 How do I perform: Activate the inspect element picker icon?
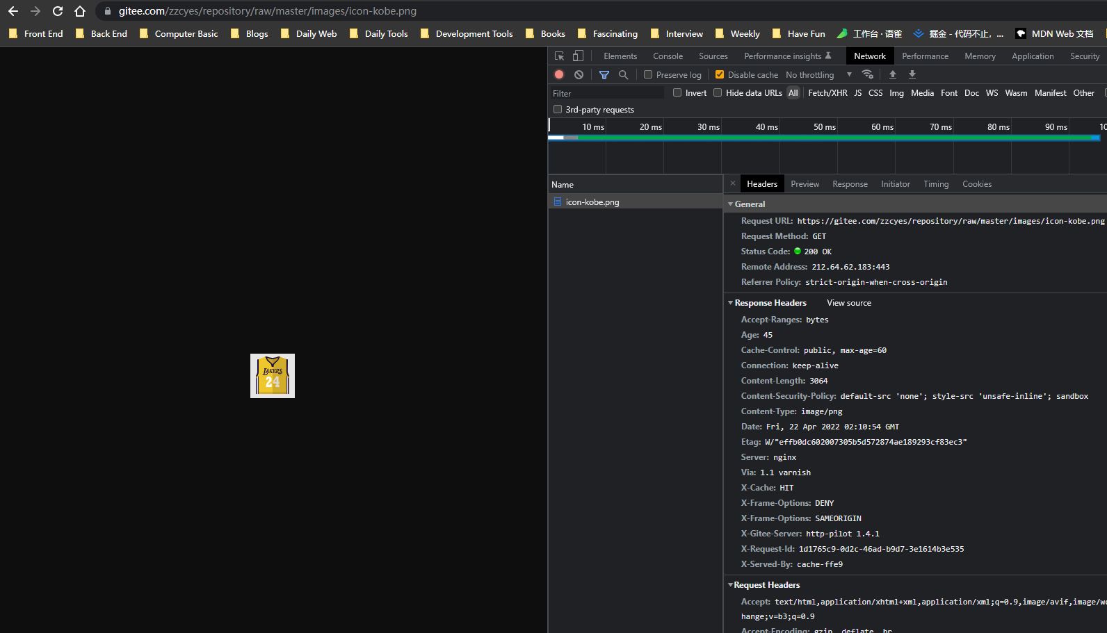(x=560, y=56)
